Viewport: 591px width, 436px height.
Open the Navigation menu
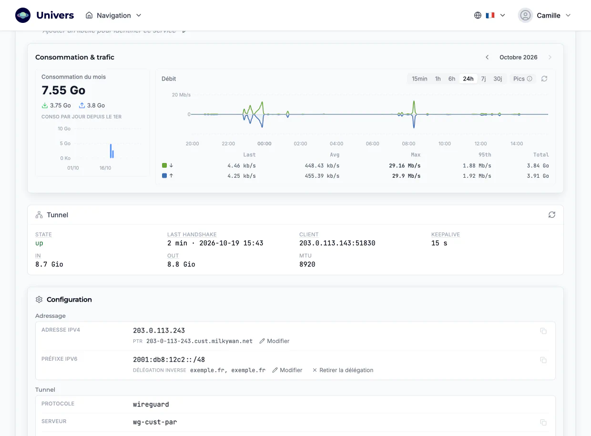(x=113, y=15)
